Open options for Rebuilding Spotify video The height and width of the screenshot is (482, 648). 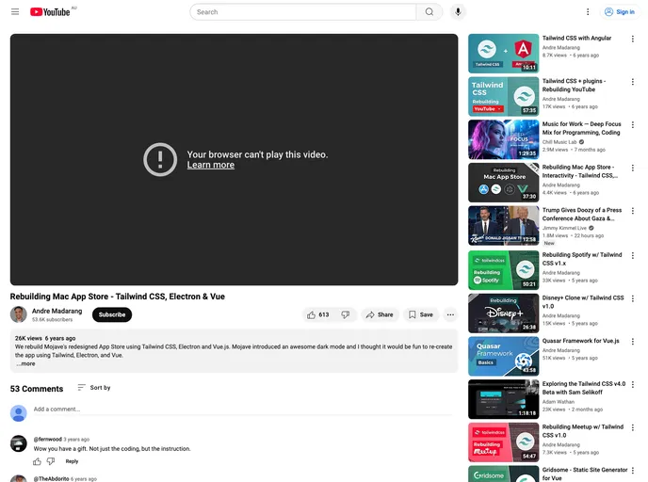coord(633,256)
